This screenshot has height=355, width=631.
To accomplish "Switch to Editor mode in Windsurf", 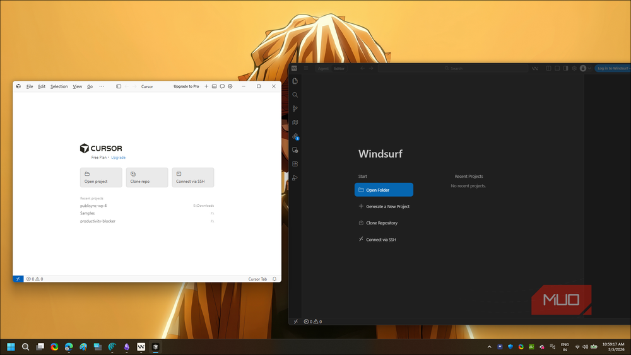I will point(339,68).
